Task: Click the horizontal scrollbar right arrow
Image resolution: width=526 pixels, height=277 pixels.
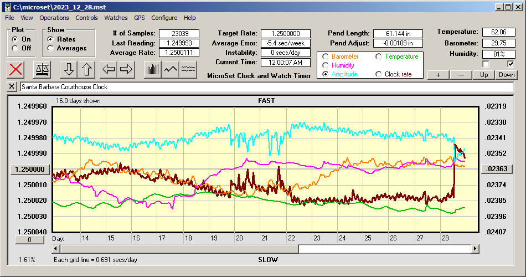Action: [x=475, y=249]
